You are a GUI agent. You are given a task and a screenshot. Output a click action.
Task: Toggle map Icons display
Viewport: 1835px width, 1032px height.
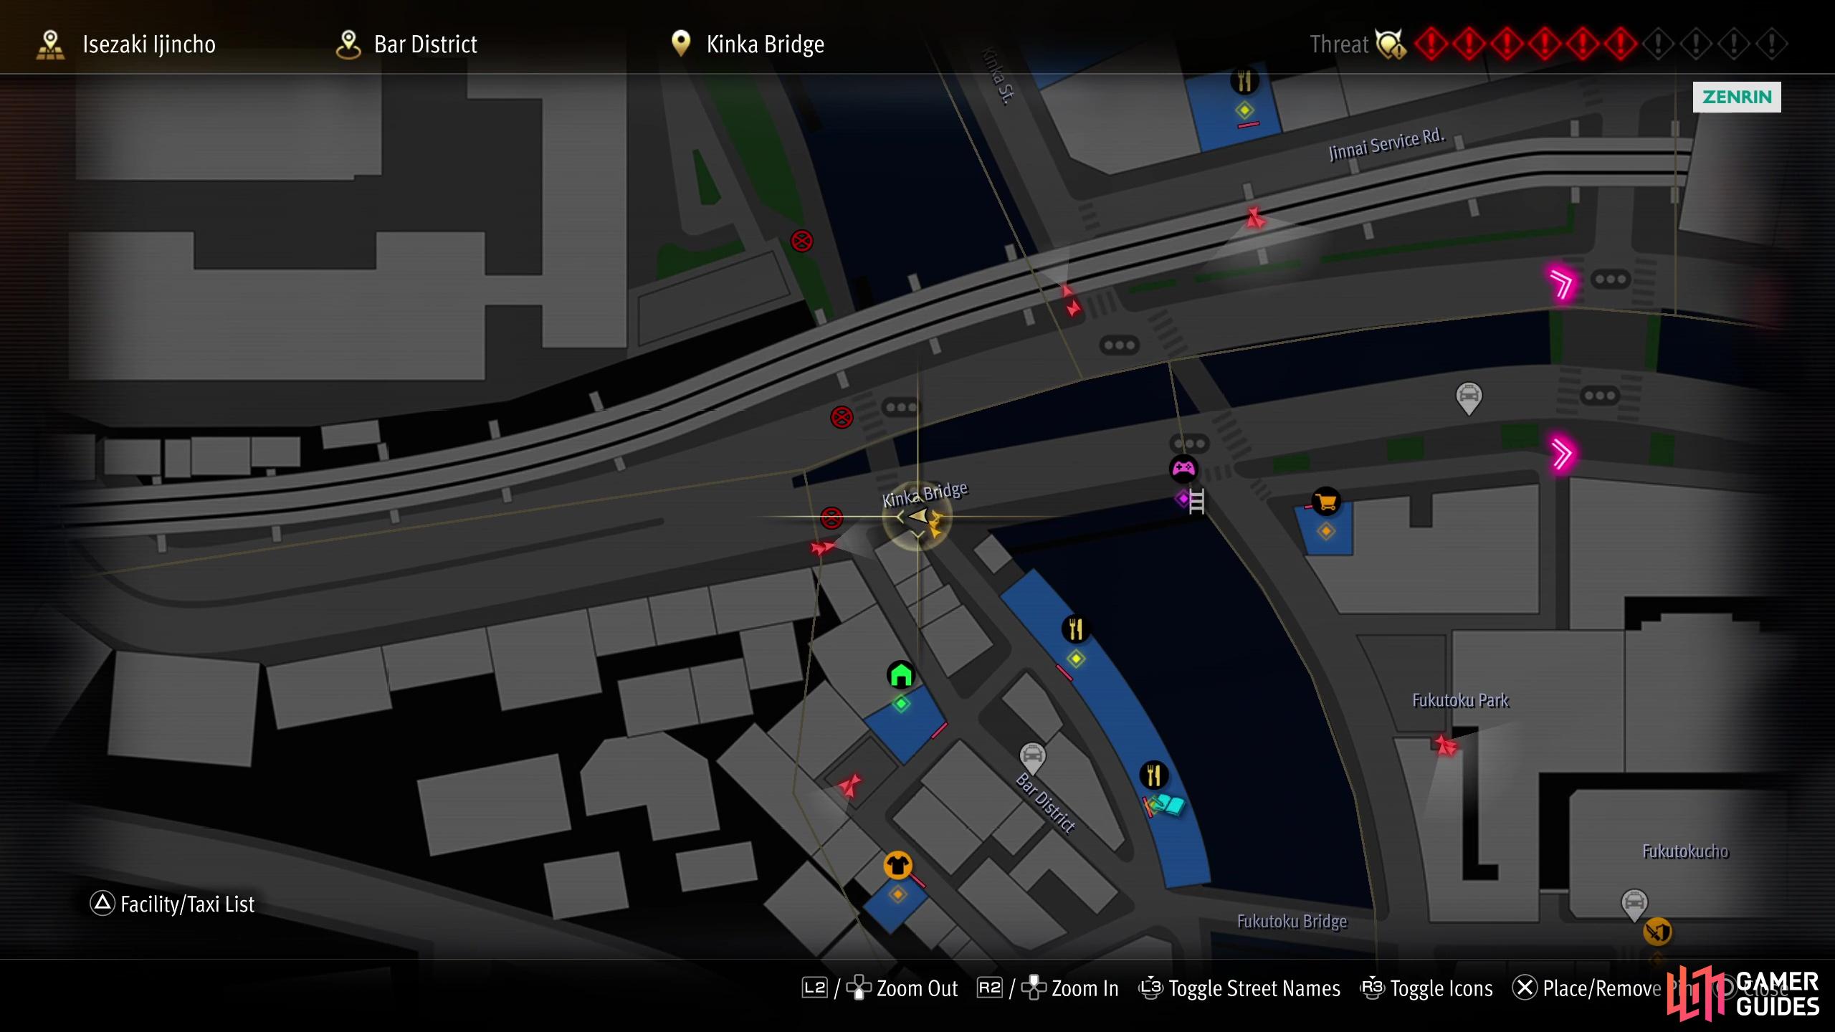click(1426, 988)
